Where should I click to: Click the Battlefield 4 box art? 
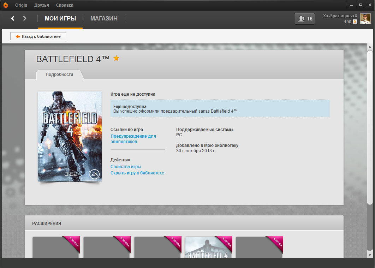click(x=70, y=136)
